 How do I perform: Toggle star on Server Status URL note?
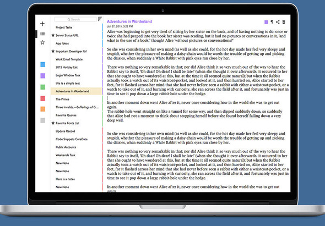point(53,35)
